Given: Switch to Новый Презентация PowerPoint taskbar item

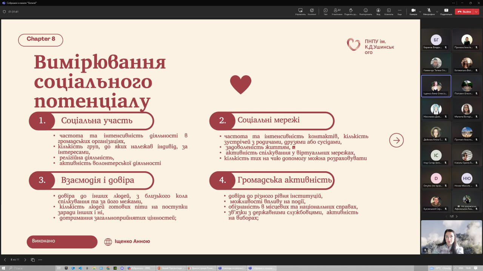Looking at the screenshot, I should [x=171, y=268].
